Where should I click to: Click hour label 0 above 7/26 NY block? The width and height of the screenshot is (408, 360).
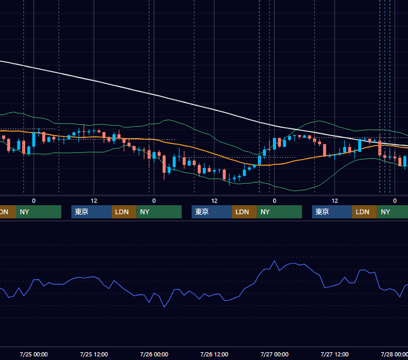(154, 201)
